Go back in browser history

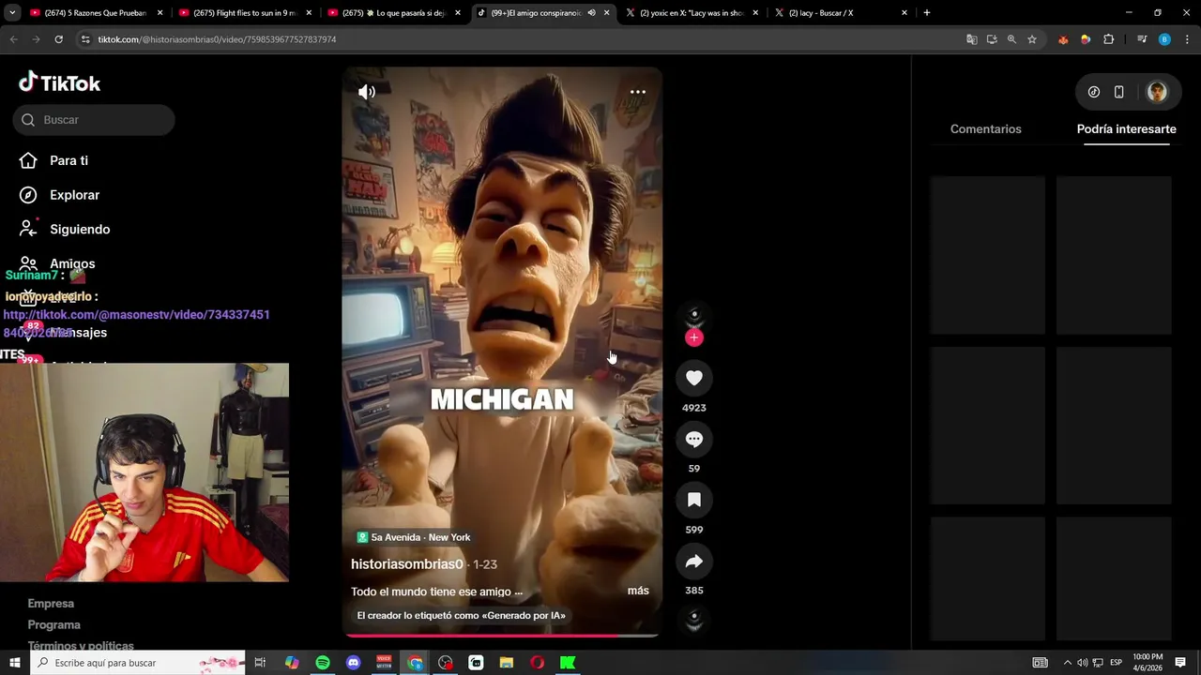coord(13,39)
